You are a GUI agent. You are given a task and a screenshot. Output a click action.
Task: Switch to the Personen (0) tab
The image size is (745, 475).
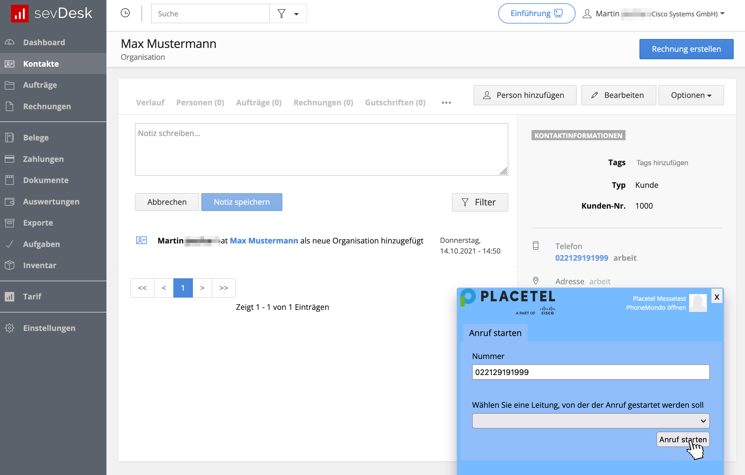pyautogui.click(x=200, y=102)
